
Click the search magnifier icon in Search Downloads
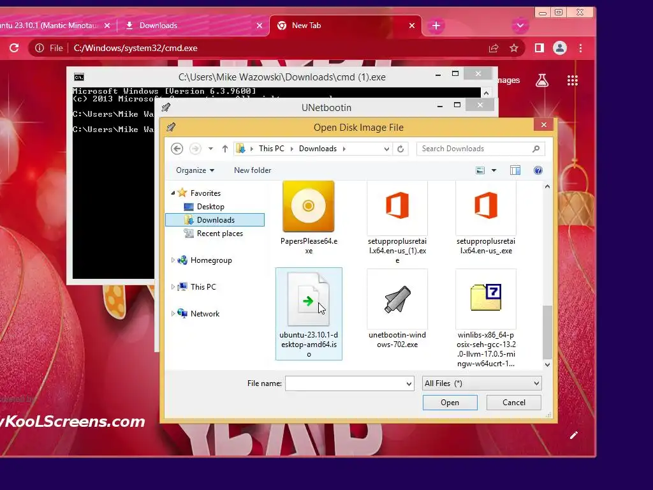pyautogui.click(x=536, y=149)
